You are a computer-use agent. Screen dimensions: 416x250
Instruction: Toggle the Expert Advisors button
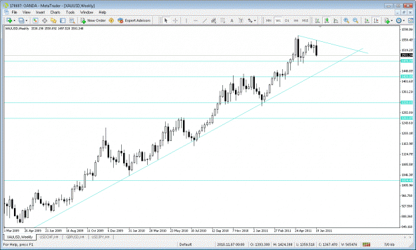coord(134,21)
